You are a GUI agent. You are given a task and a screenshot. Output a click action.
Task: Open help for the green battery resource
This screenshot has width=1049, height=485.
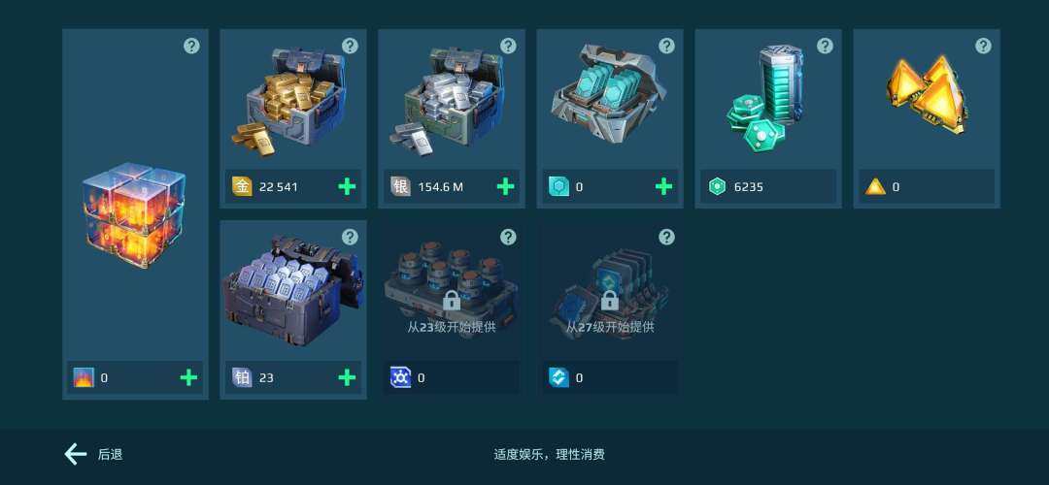pos(825,46)
